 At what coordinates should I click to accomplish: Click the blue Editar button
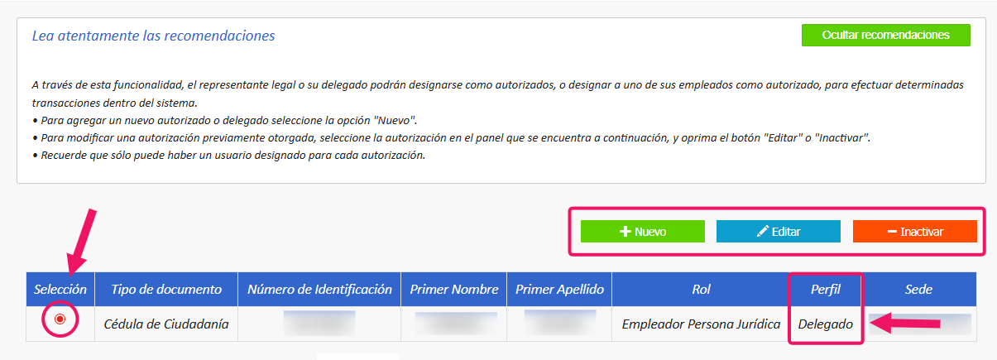click(779, 232)
